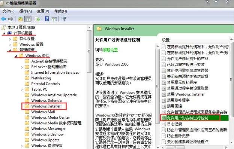Screen dimensions: 234x149
Task: Select the Windows Defender folder
Action: click(x=47, y=101)
